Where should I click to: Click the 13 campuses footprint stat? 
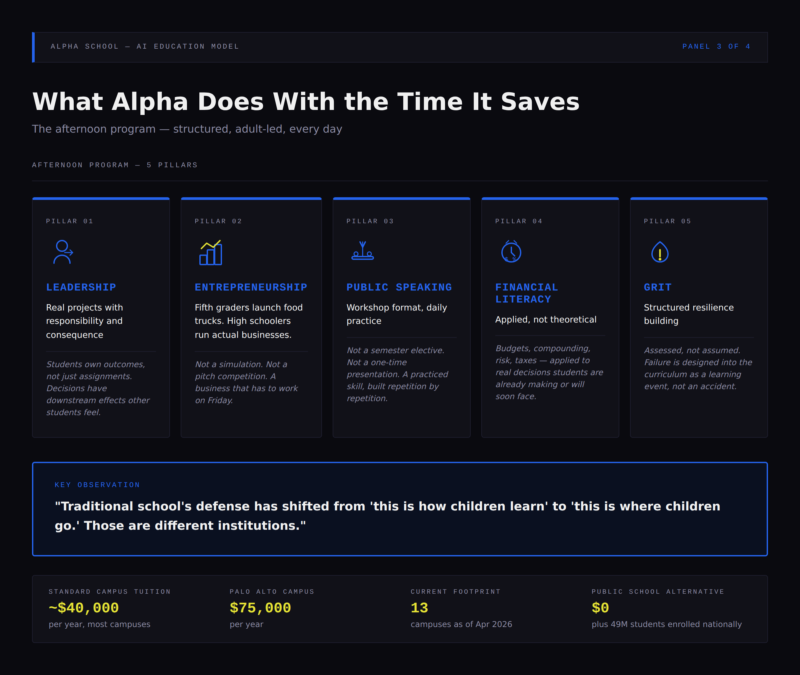coord(420,608)
